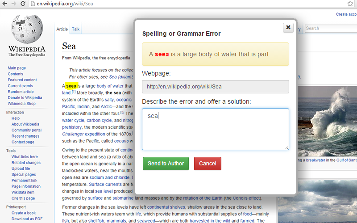Collapse the Tools sidebar section
The image size is (357, 223).
click(11, 151)
